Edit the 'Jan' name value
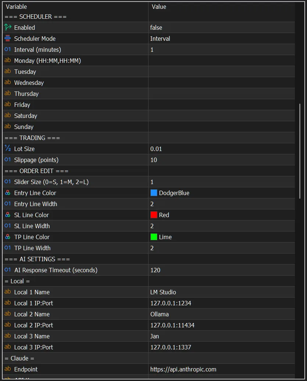Viewport: 307px width, 381px height. [x=221, y=336]
